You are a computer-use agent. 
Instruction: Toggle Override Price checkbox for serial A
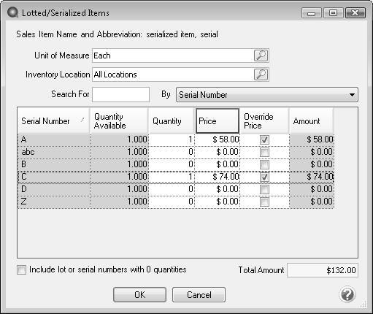(264, 139)
